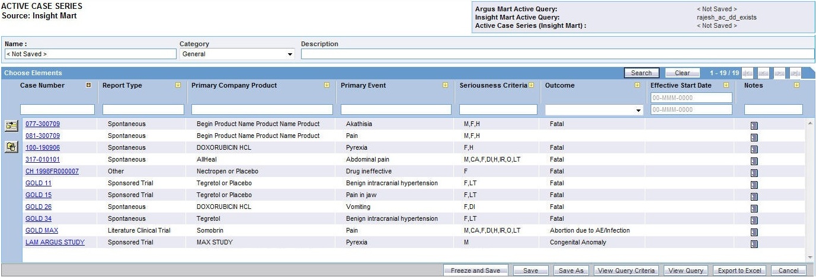Open case link LAM ARGUS STUDY
Screen dimensions: 816x277
point(55,243)
